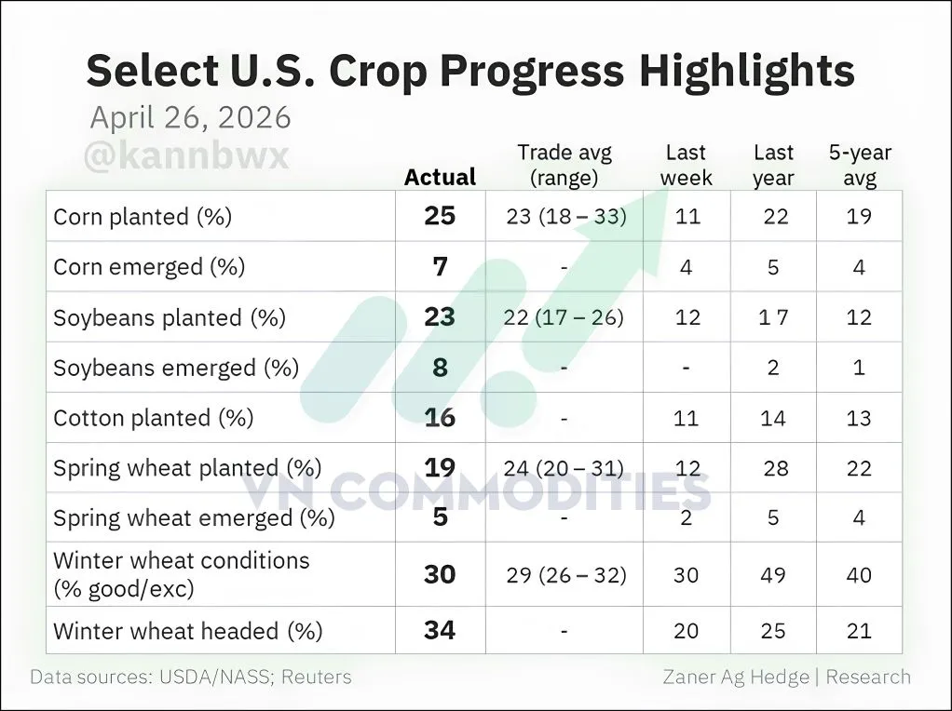Select the 'Soybeans emerged (%)' row label

pos(176,368)
